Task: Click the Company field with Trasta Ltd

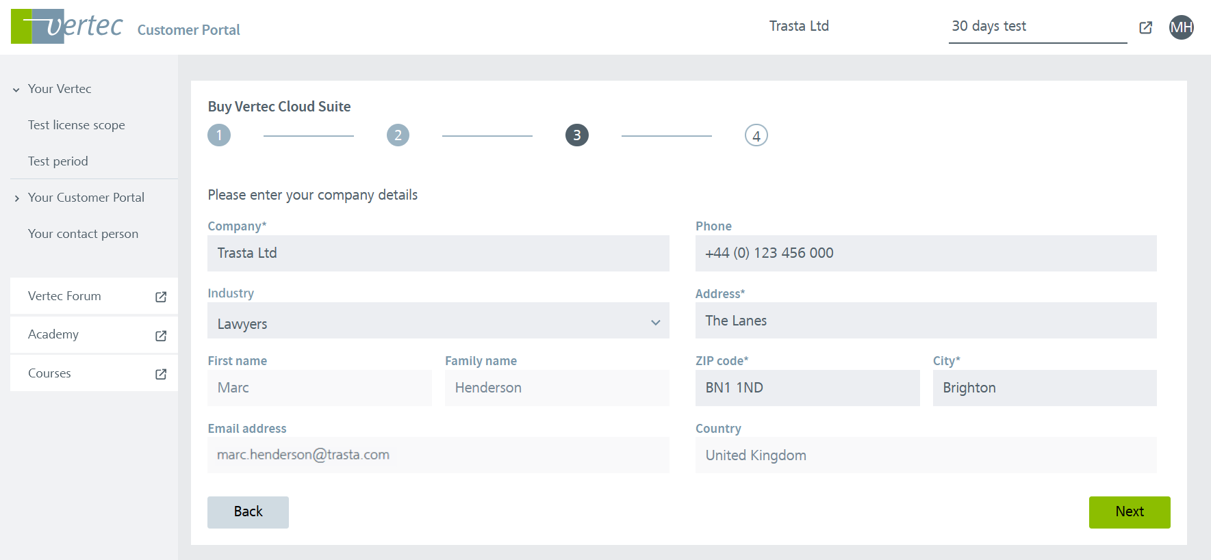Action: (438, 254)
